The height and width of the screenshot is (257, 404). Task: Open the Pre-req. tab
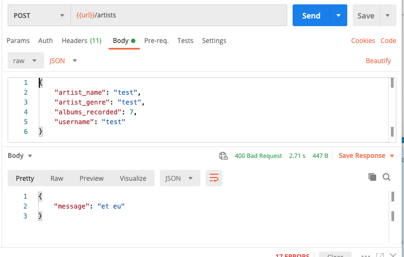156,41
